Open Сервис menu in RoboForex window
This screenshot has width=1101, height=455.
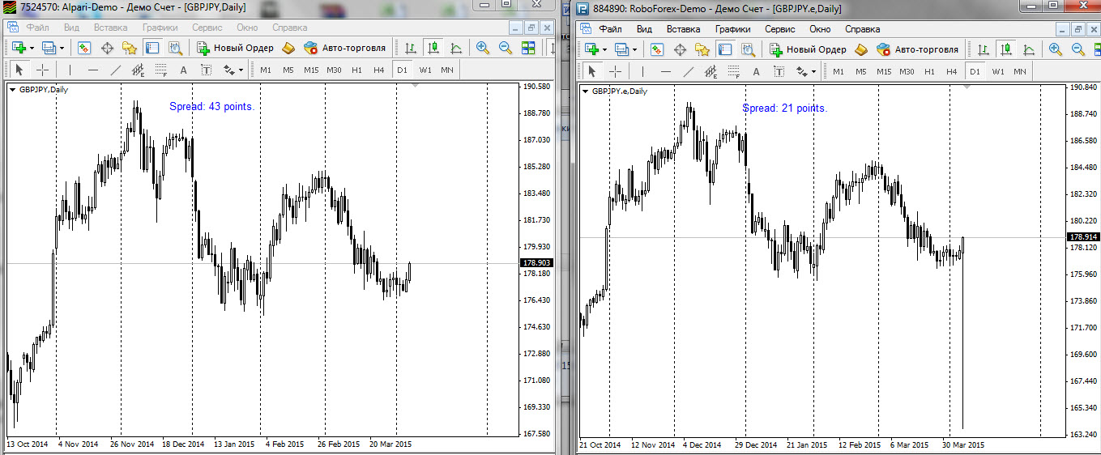780,28
